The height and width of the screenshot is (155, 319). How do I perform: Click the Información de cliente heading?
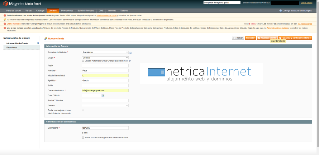coord(17,38)
